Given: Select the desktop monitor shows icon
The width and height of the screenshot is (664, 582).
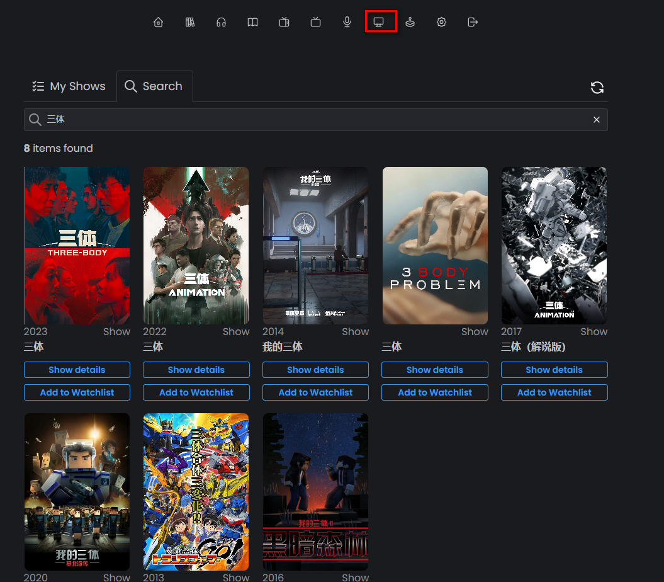Looking at the screenshot, I should pyautogui.click(x=379, y=22).
